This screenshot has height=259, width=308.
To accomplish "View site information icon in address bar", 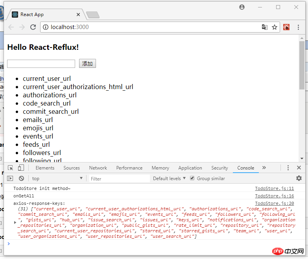I will pyautogui.click(x=46, y=27).
